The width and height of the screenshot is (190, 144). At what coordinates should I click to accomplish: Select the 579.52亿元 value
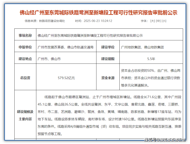click(66, 78)
